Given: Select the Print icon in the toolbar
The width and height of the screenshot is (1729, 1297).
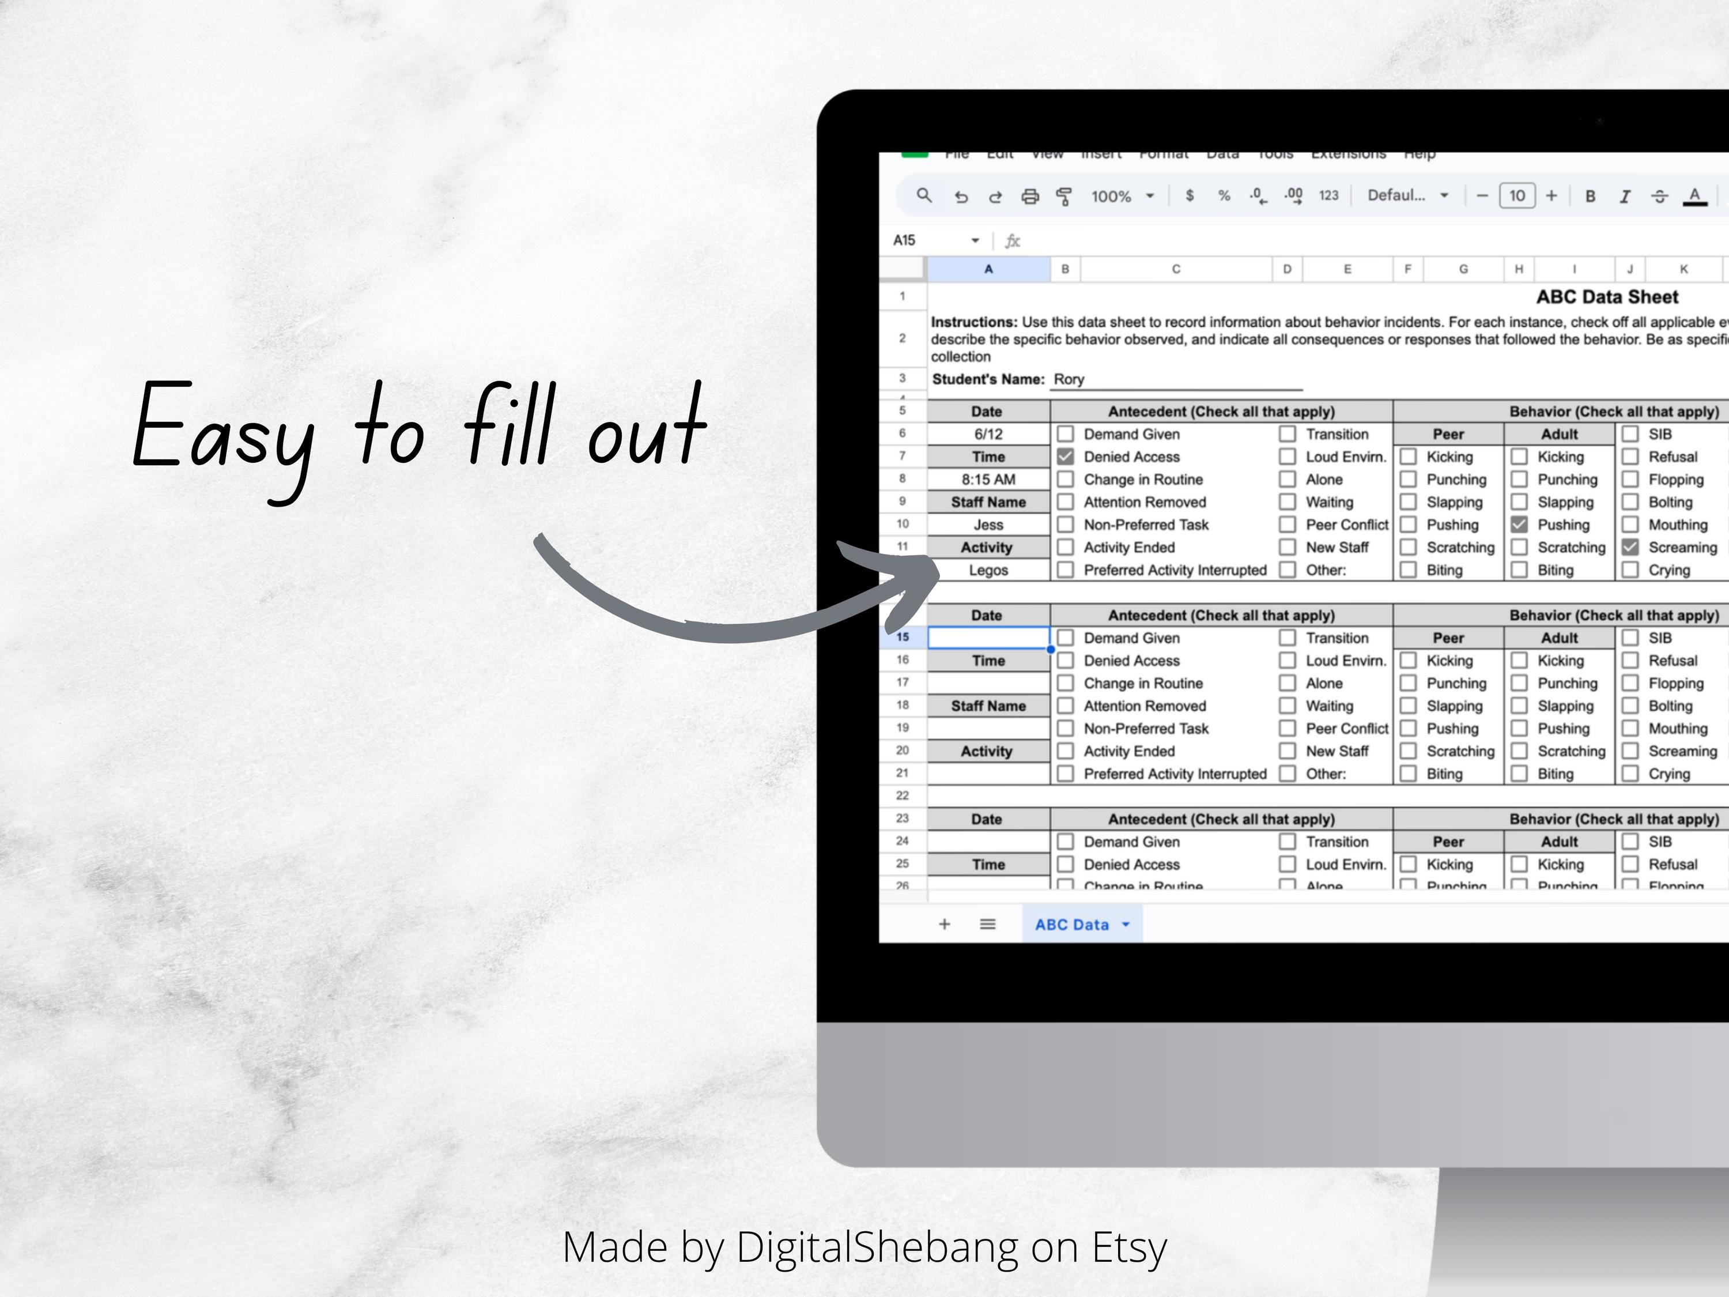Looking at the screenshot, I should pyautogui.click(x=1030, y=195).
